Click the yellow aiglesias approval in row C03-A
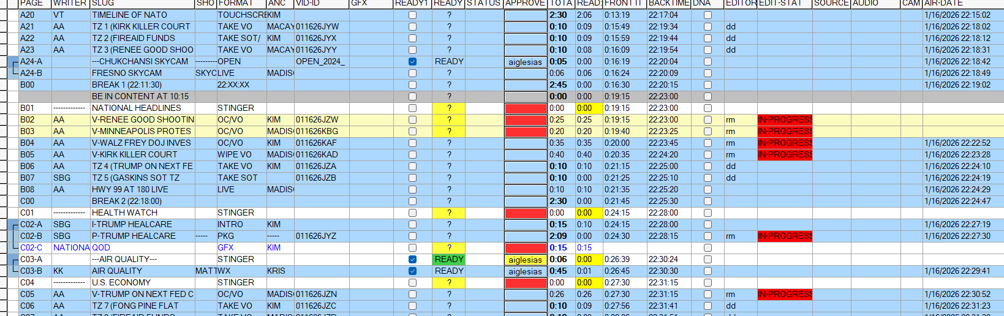This screenshot has width=1004, height=316. [525, 260]
